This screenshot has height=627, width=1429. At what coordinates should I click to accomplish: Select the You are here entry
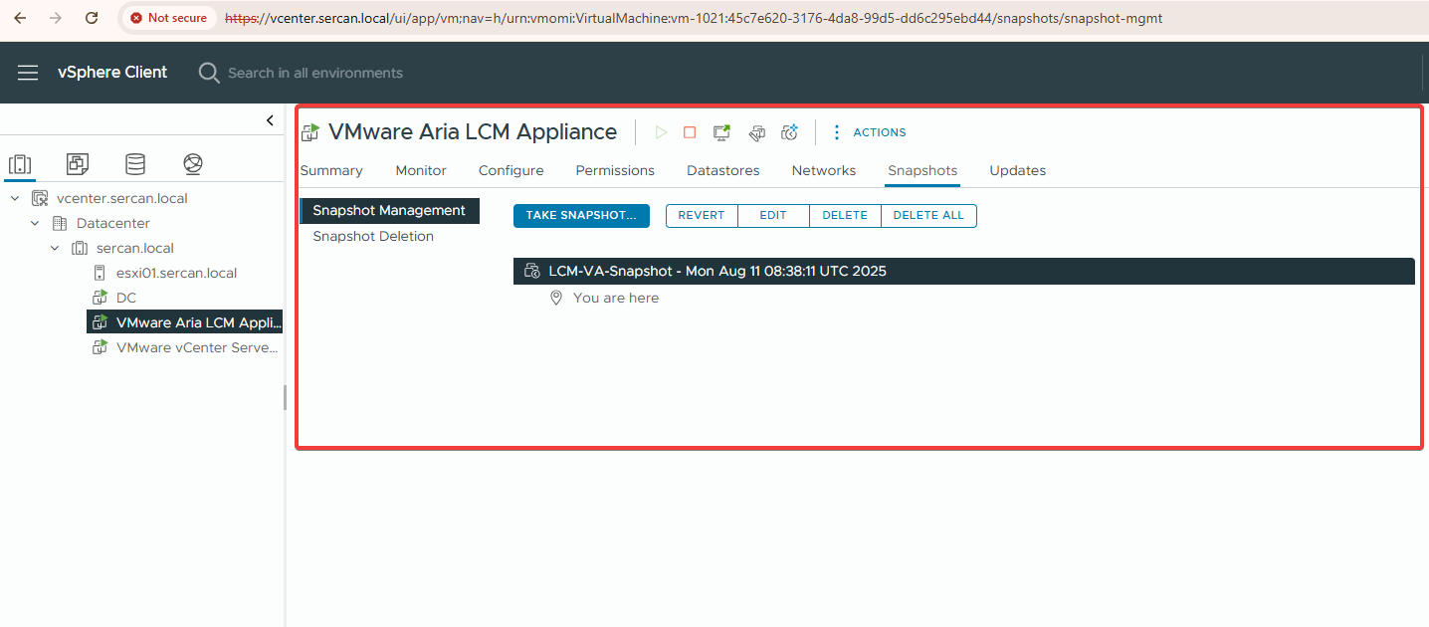pyautogui.click(x=616, y=298)
